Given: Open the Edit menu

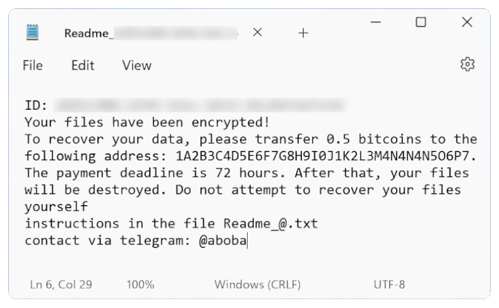Looking at the screenshot, I should pos(82,65).
